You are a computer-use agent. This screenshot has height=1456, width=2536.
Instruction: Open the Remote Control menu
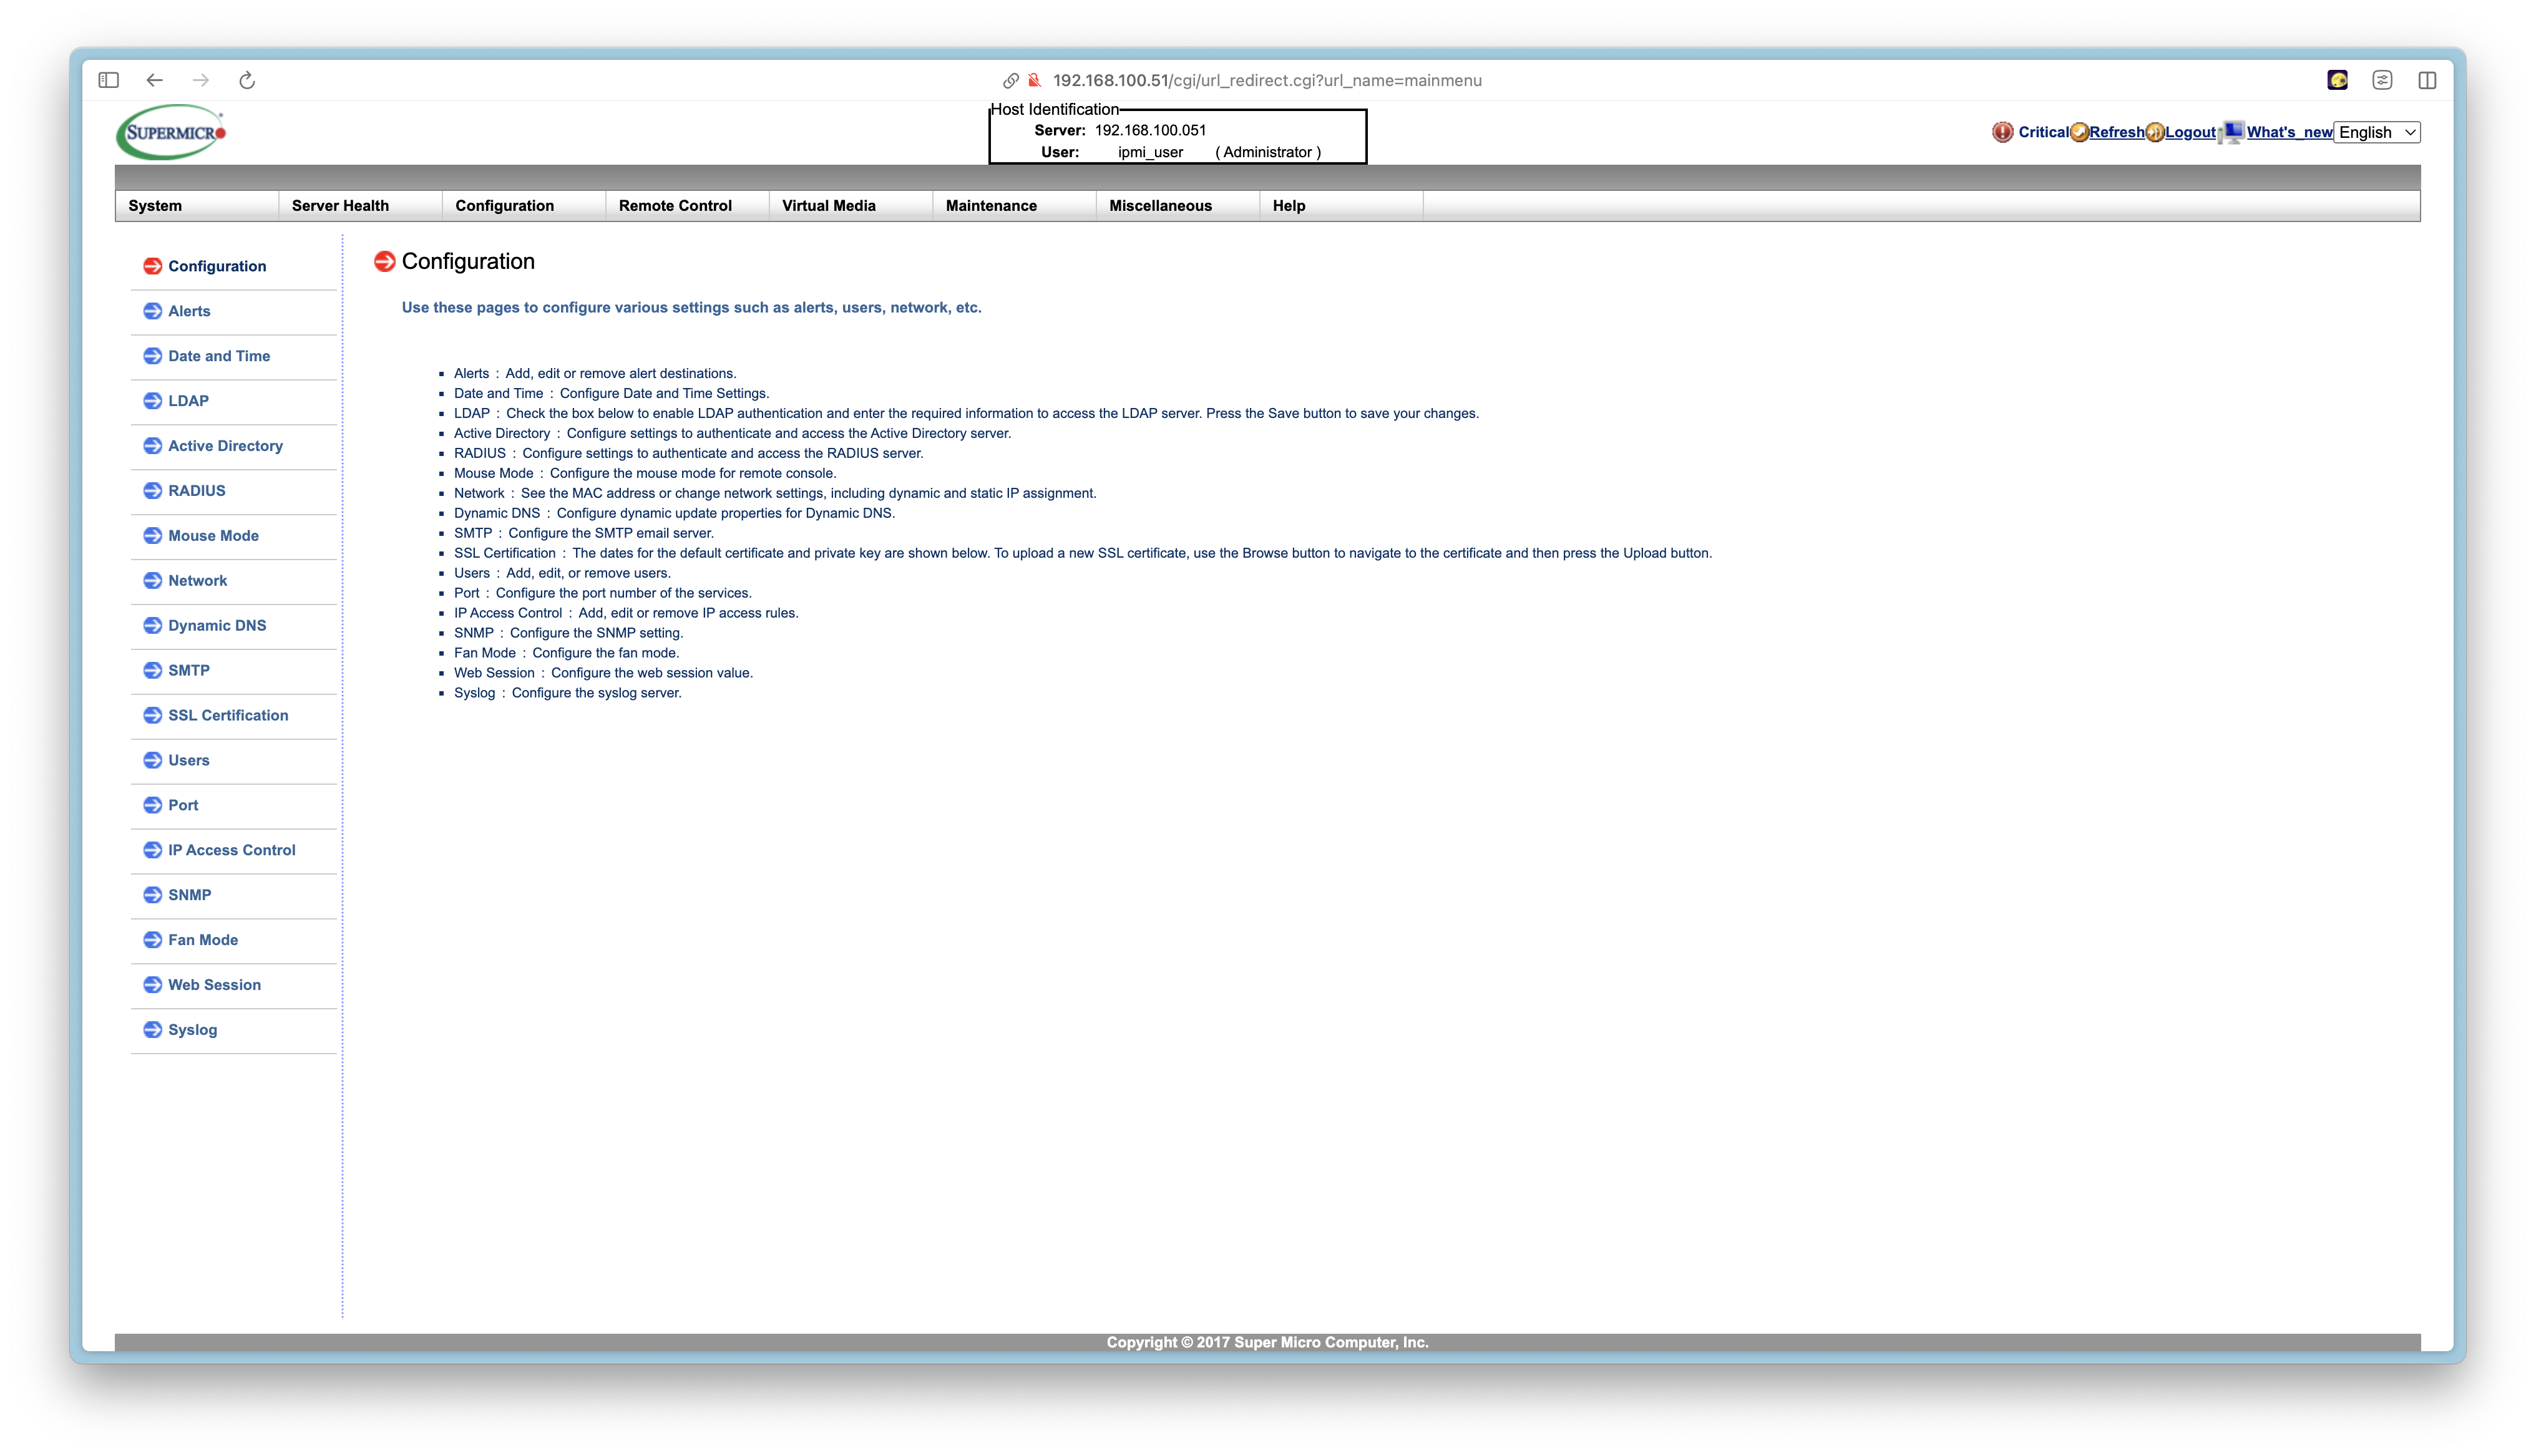click(687, 206)
